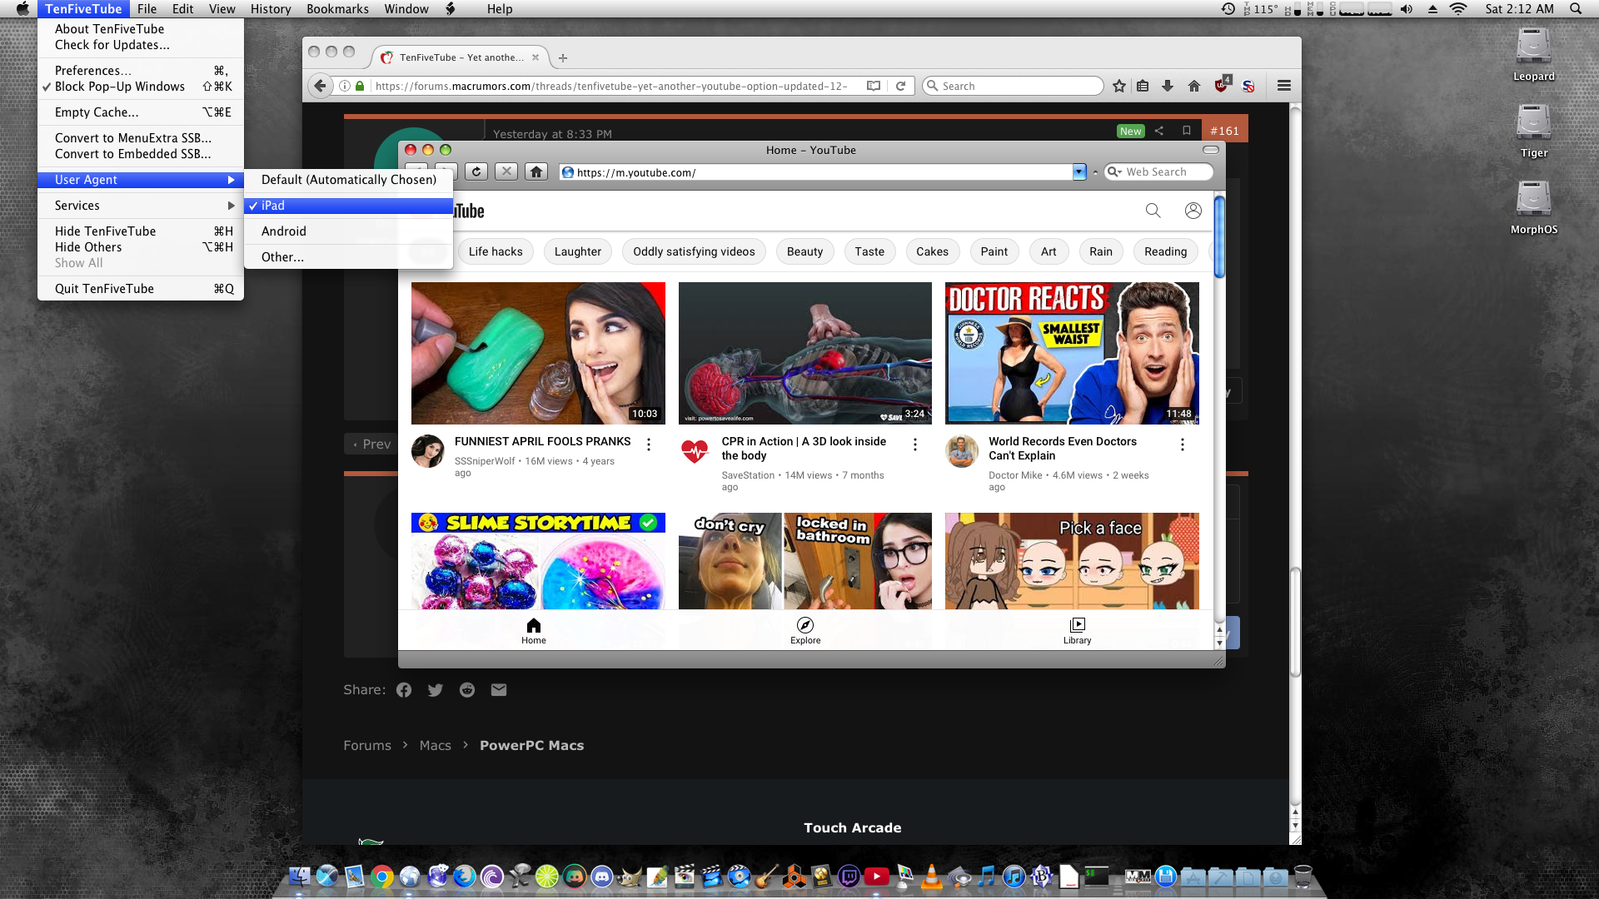This screenshot has height=899, width=1599.
Task: Click Firefox Search input box
Action: (x=1013, y=86)
